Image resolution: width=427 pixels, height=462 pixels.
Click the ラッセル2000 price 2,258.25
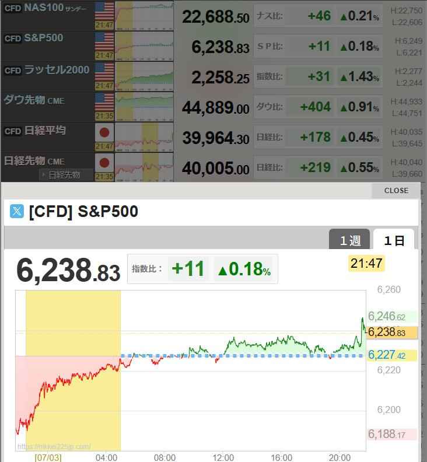[x=220, y=78]
